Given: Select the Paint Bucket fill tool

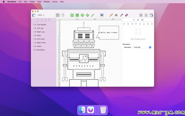Looking at the screenshot, I should [x=116, y=15].
